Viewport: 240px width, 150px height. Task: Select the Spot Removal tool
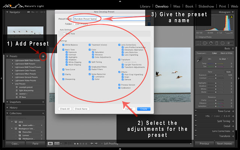click(x=205, y=43)
